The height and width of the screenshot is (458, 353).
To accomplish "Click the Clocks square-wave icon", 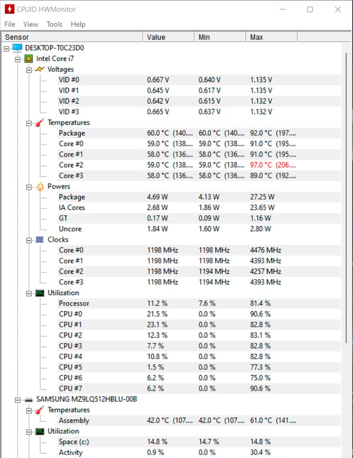I will 40,240.
